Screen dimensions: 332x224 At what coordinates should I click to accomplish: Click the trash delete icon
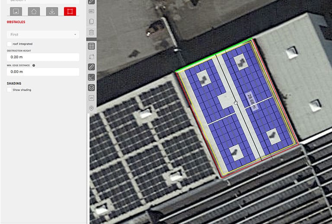(x=91, y=32)
